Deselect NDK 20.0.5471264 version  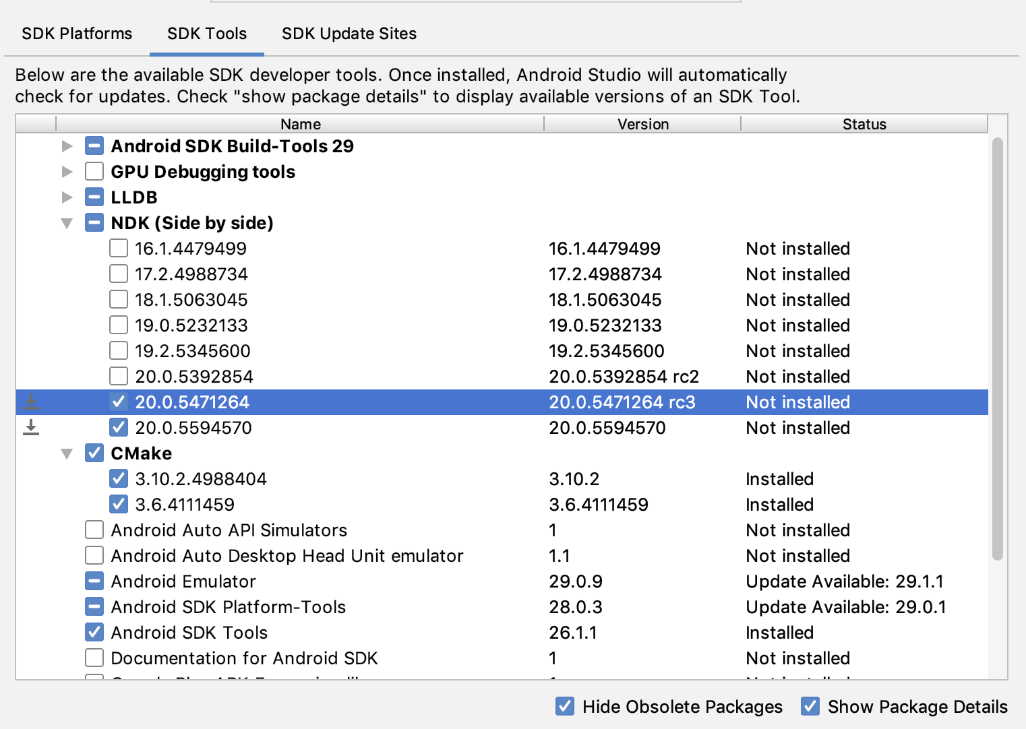(x=119, y=402)
